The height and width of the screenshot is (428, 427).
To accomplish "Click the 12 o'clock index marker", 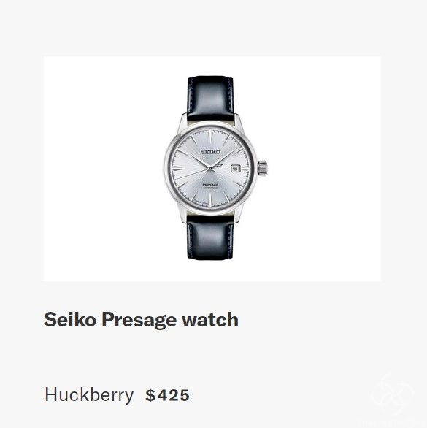I will point(210,137).
